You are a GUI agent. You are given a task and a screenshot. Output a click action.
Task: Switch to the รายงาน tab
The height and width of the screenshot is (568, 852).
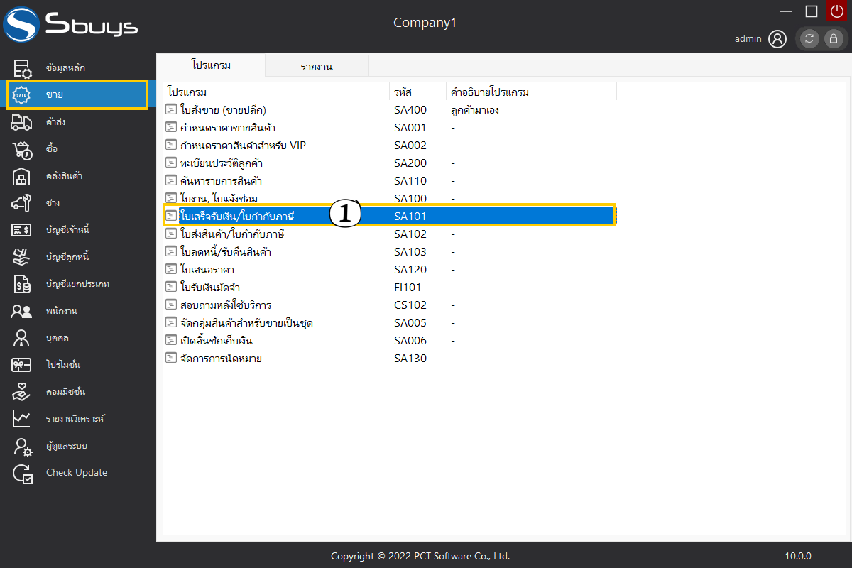317,67
